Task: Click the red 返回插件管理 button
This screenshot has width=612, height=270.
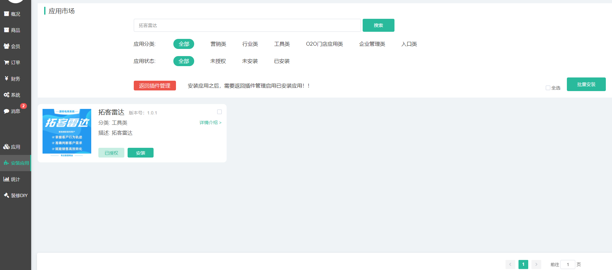Action: [x=155, y=86]
